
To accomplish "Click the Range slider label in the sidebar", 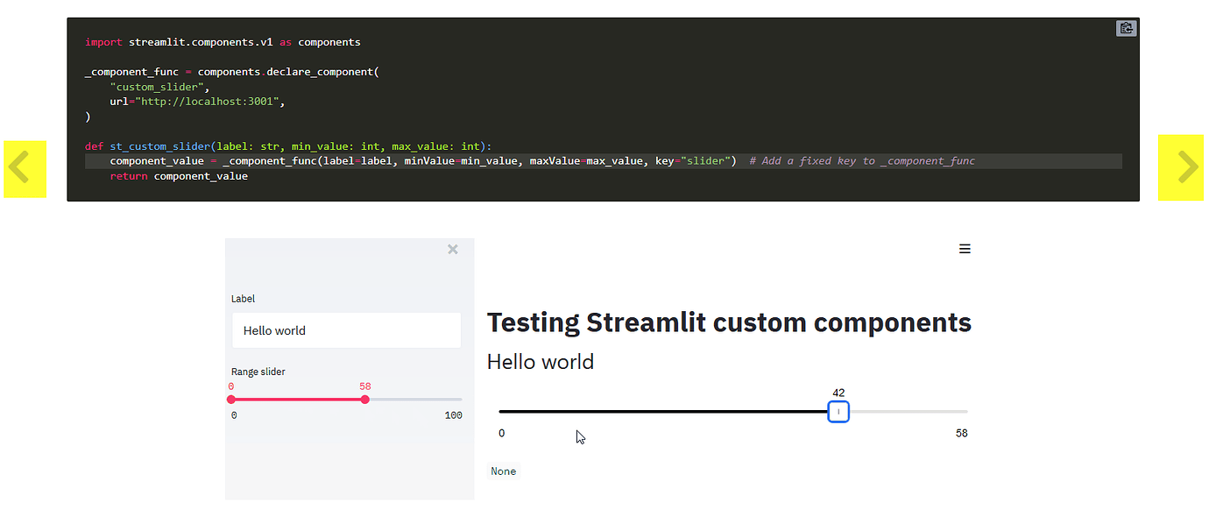I will pyautogui.click(x=258, y=372).
